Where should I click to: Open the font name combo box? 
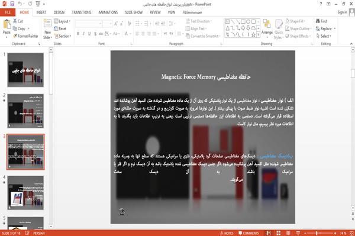click(x=88, y=23)
